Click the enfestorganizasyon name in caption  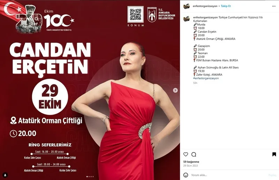coord(205,17)
